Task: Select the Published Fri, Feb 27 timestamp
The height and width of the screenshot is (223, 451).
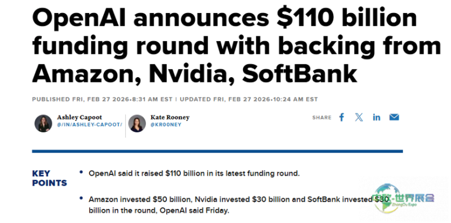Action: pos(102,100)
